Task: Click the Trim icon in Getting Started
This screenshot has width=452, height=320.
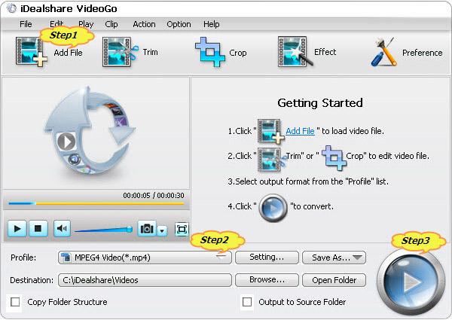Action: point(271,160)
